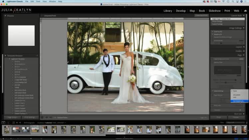Screen dimensions: 249x140
Task: Switch to the Develop module
Action: click(x=181, y=11)
